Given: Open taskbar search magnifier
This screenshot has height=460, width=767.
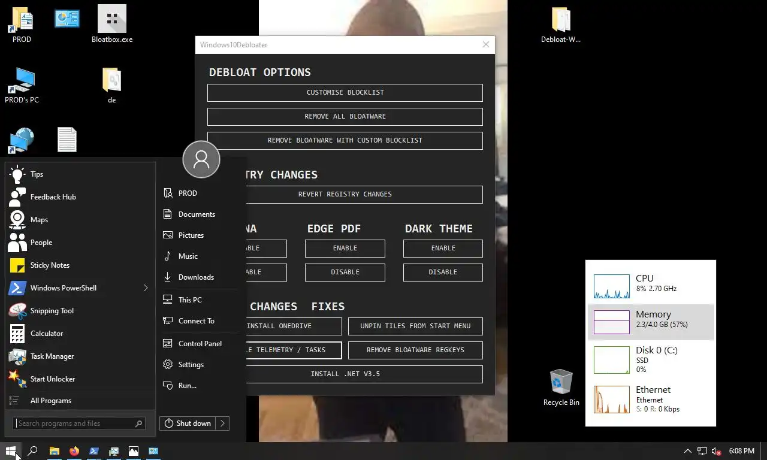Looking at the screenshot, I should click(x=33, y=451).
